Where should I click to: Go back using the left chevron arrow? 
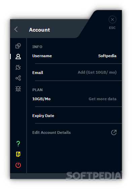coord(16,29)
